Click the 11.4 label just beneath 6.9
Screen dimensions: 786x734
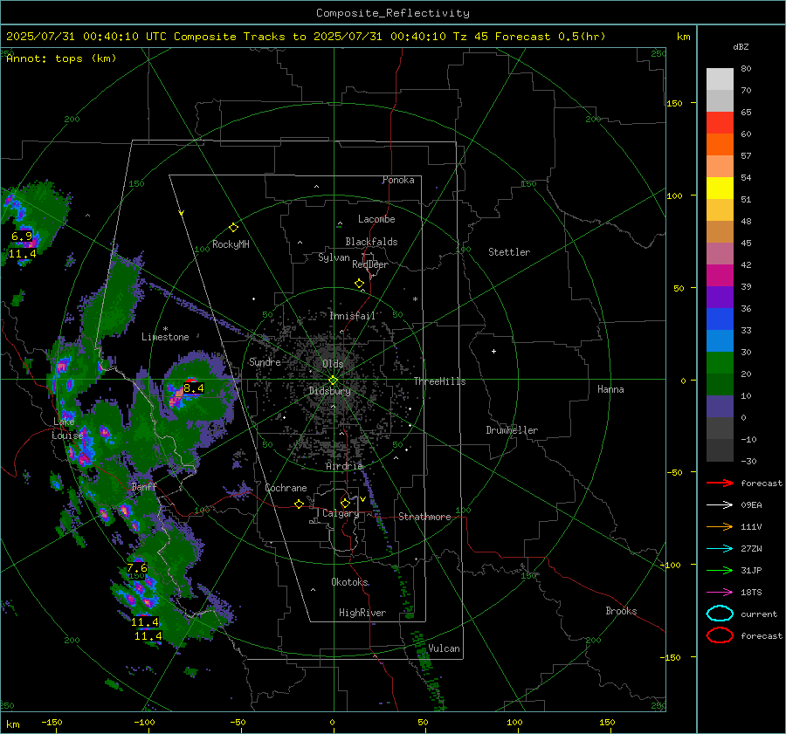22,254
